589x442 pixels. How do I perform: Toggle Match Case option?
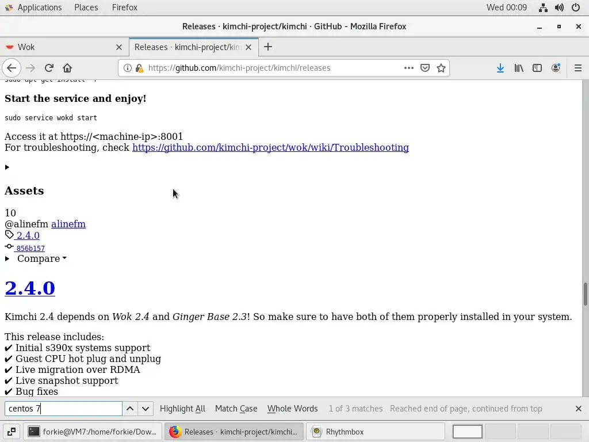click(x=236, y=409)
